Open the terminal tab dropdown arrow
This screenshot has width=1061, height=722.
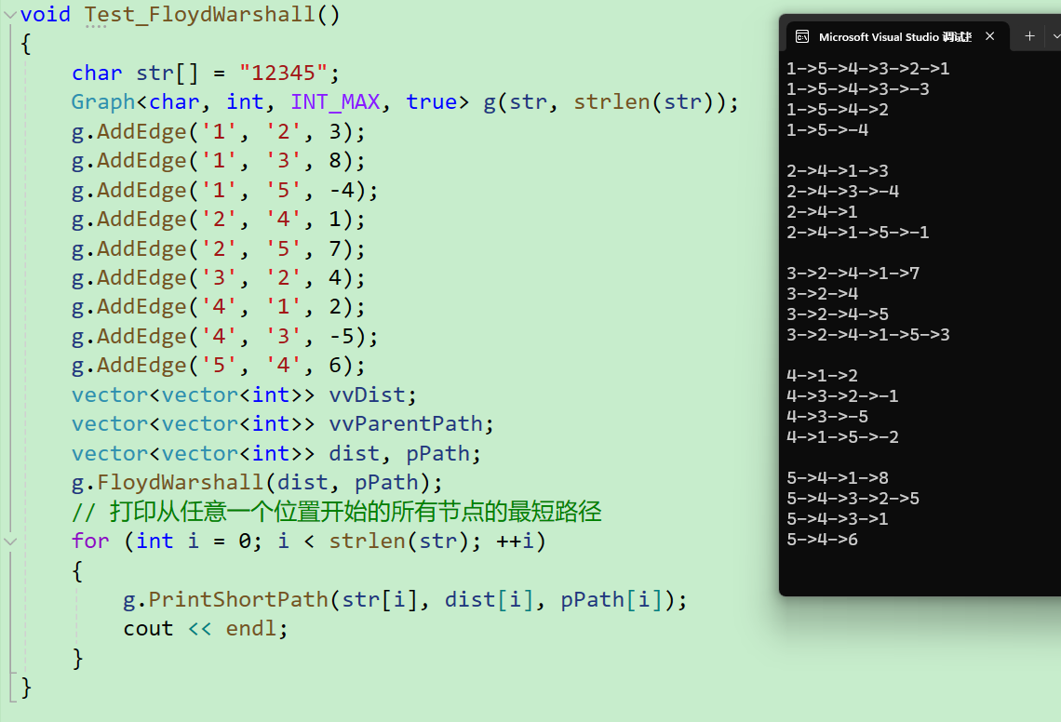(1056, 36)
